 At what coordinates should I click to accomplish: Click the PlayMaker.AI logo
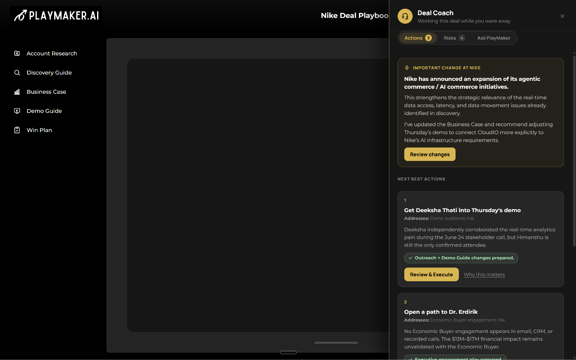pos(56,16)
